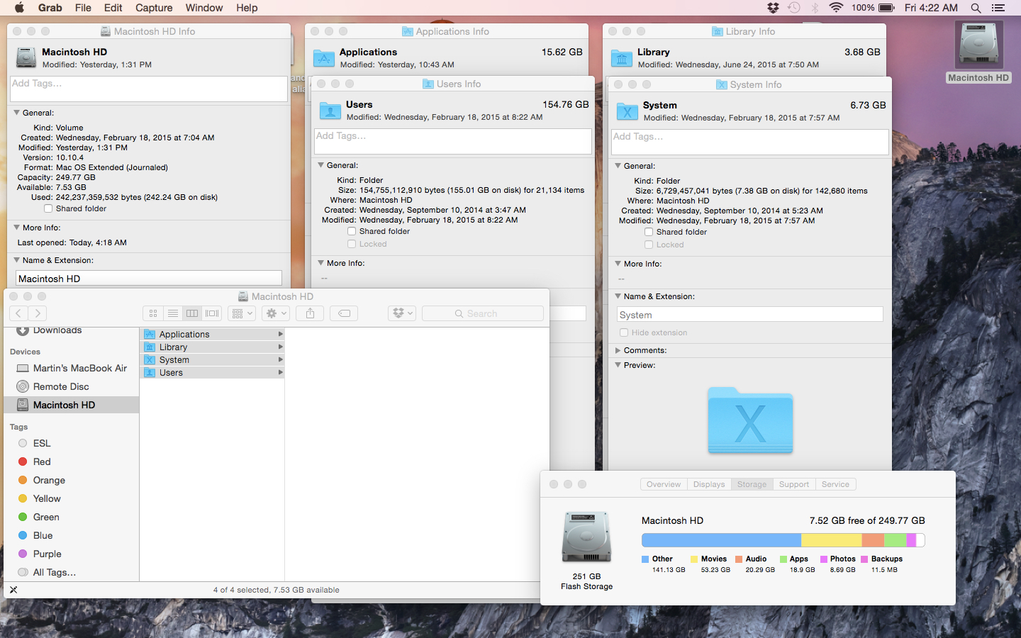Click the Dropbox icon in the menu bar
This screenshot has width=1021, height=638.
point(773,8)
